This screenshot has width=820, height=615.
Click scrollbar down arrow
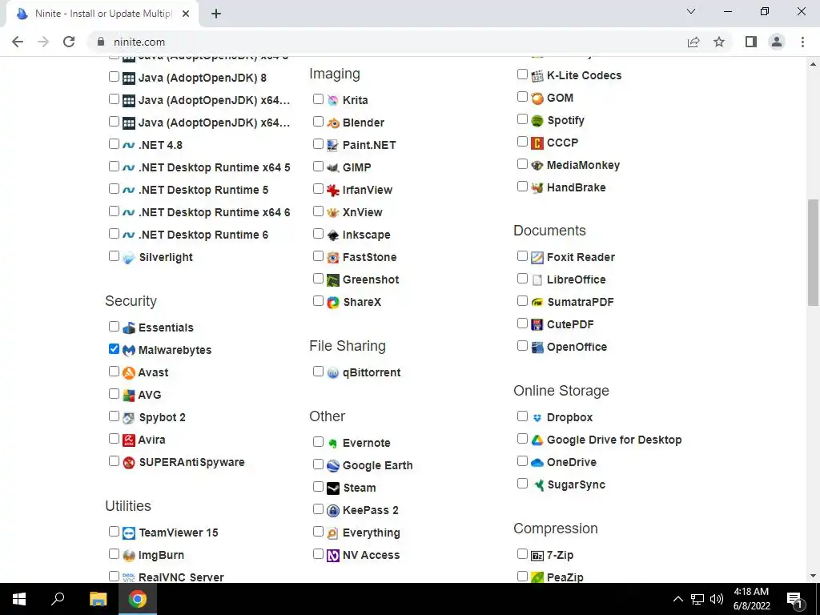point(813,577)
